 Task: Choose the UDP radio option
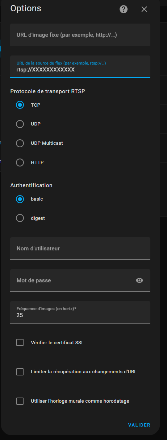point(20,124)
